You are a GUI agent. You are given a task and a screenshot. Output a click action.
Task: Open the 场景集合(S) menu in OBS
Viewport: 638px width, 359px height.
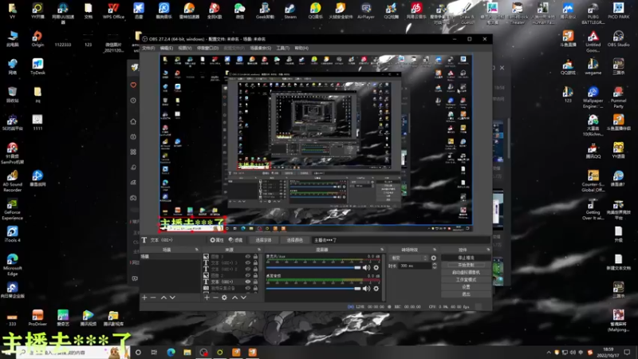point(261,48)
